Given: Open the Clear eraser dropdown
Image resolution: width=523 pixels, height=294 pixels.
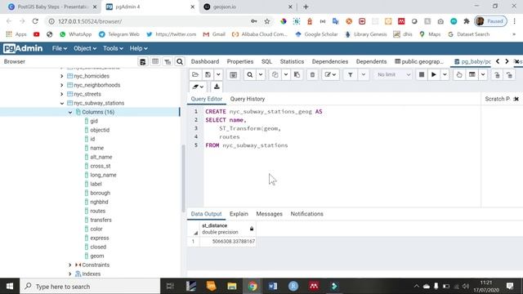Looking at the screenshot, I should point(198,87).
